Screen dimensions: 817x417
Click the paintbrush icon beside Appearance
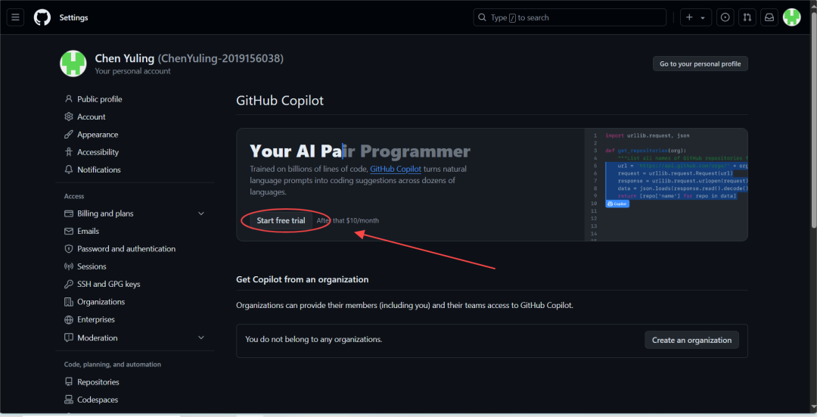pyautogui.click(x=68, y=135)
